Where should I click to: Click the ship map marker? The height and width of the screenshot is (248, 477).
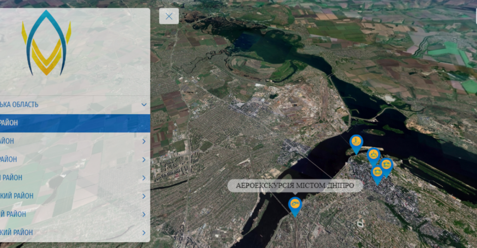[356, 142]
